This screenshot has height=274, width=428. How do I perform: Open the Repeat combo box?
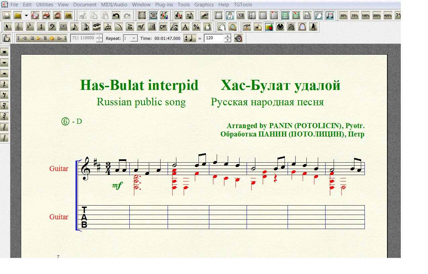(130, 38)
